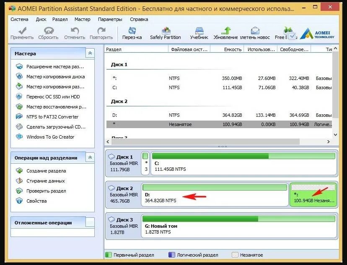Image resolution: width=347 pixels, height=265 pixels.
Task: Sort by Файловая система column header
Action: tap(189, 49)
